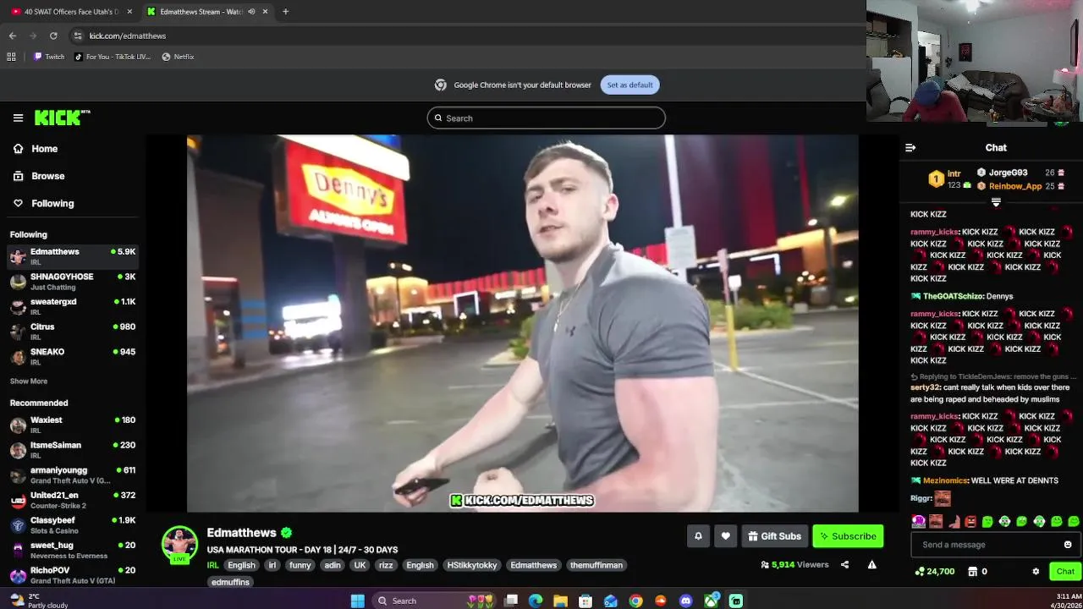Open Waxiest recommended channel
Viewport: 1083px width, 609px height.
point(72,425)
